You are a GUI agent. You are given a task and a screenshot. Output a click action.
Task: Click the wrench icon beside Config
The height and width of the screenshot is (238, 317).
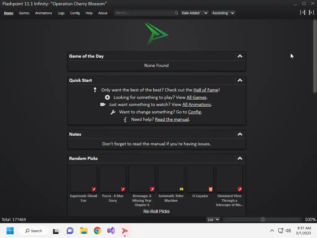[x=113, y=112]
